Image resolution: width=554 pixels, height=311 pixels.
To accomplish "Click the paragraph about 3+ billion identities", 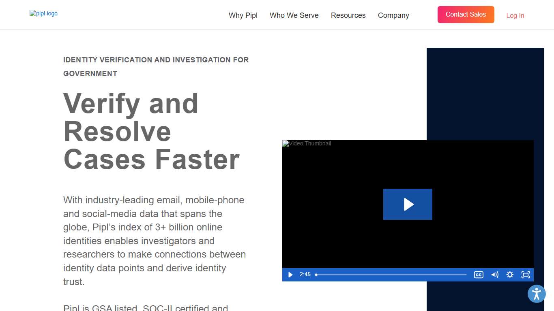I will point(155,241).
